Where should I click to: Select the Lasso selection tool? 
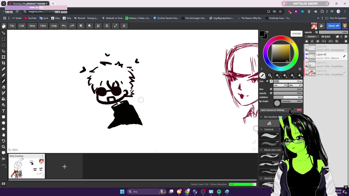(x=4, y=51)
